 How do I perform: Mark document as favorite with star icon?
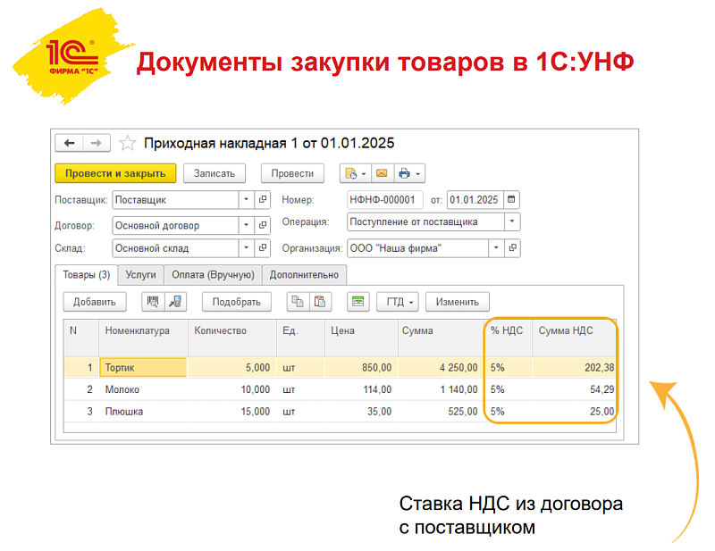click(x=127, y=143)
